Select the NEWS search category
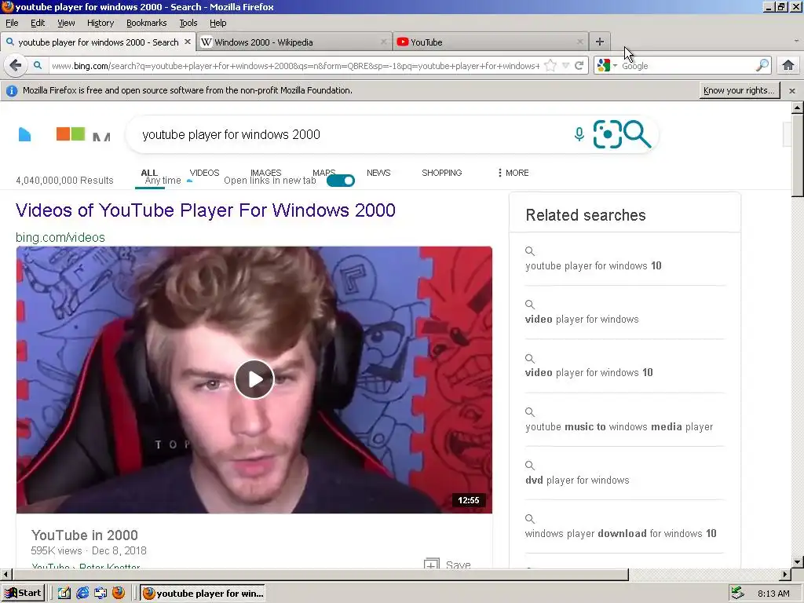This screenshot has width=804, height=603. [x=378, y=173]
